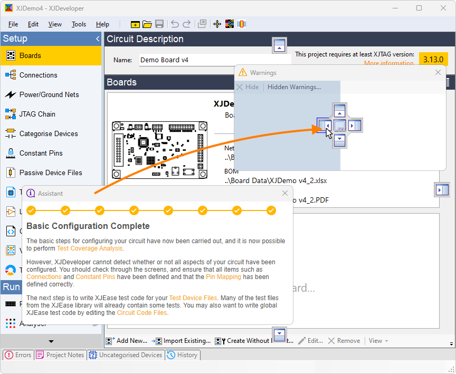Open the JTAG Chain setup screen
The height and width of the screenshot is (374, 456).
(x=37, y=114)
